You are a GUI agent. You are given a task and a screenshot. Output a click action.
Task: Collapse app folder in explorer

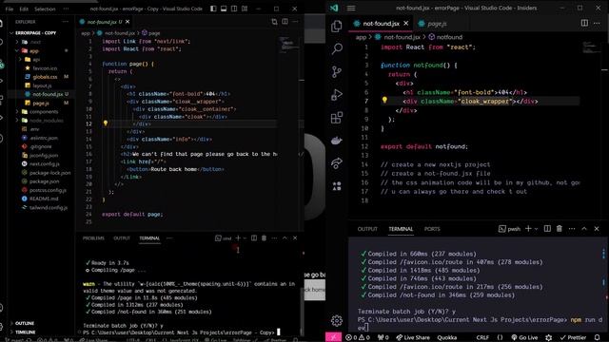click(34, 50)
